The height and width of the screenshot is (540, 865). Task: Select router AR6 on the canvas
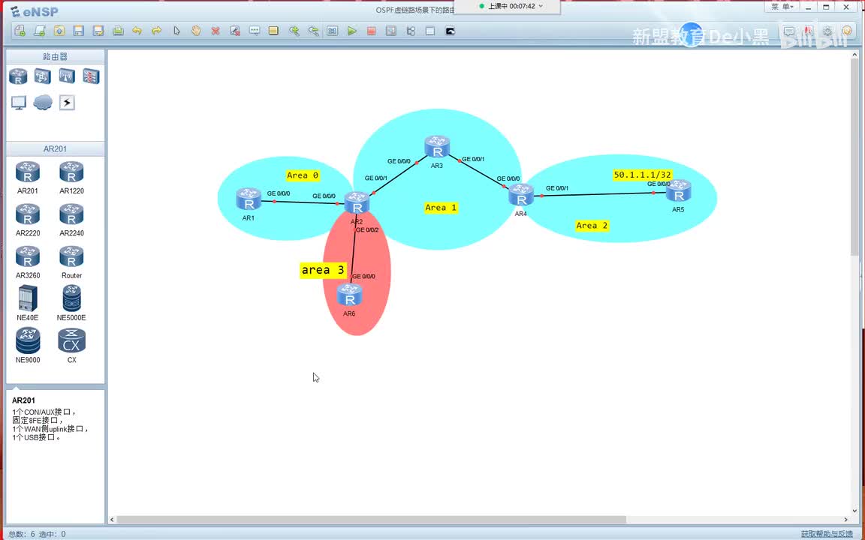coord(349,295)
